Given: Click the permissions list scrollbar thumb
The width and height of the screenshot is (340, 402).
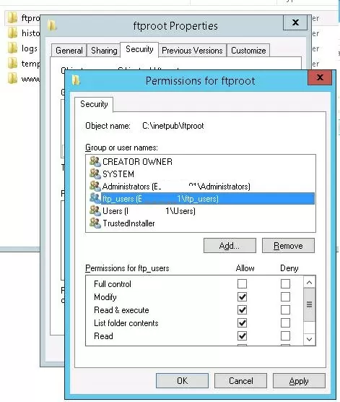Looking at the screenshot, I should 309,304.
